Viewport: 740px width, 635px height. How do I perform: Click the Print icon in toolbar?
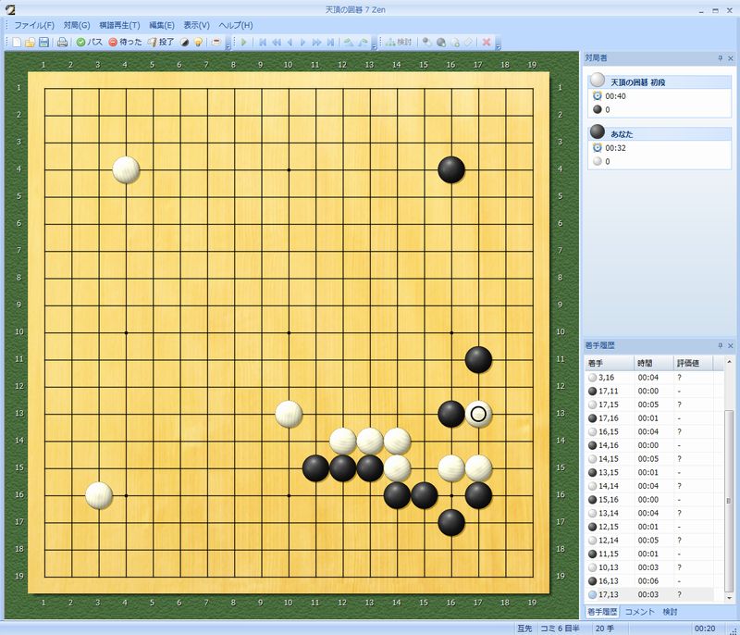[62, 42]
